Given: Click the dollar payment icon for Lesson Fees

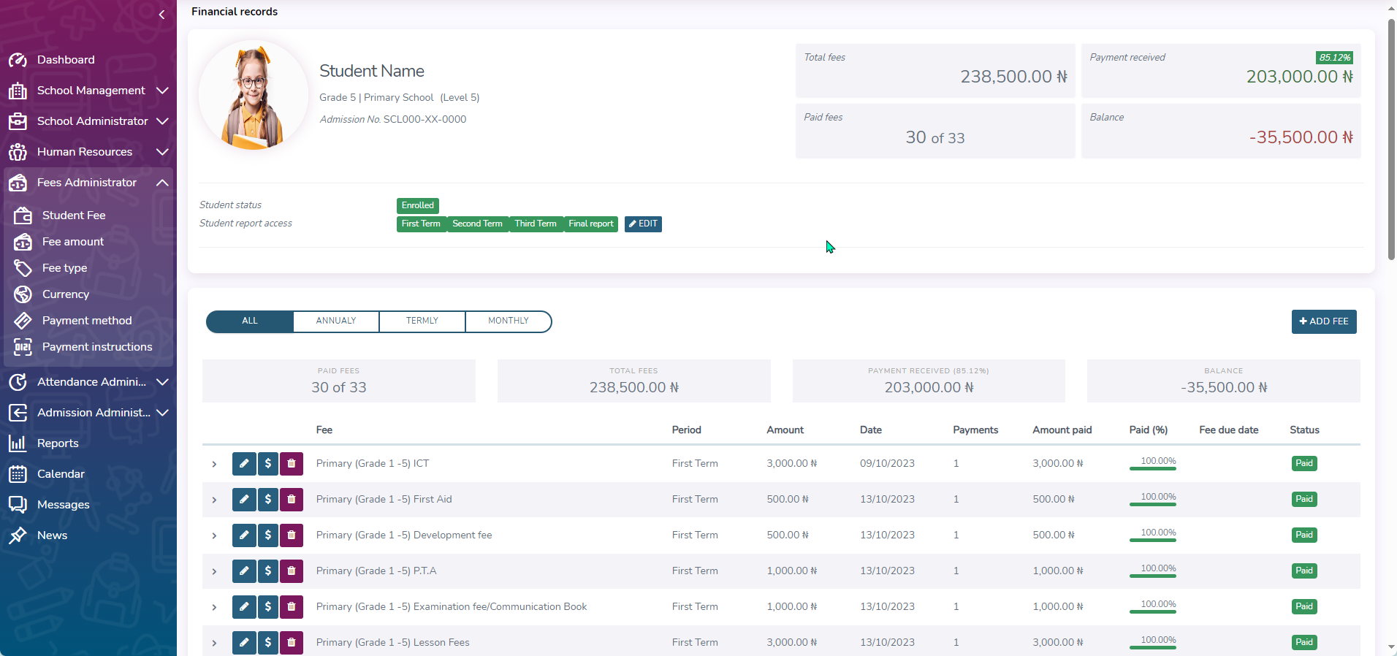Looking at the screenshot, I should point(268,642).
